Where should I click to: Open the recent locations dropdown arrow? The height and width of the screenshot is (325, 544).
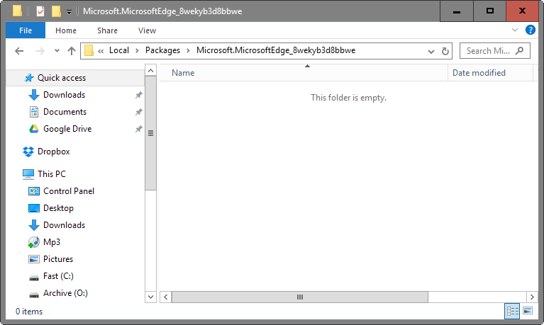(57, 51)
